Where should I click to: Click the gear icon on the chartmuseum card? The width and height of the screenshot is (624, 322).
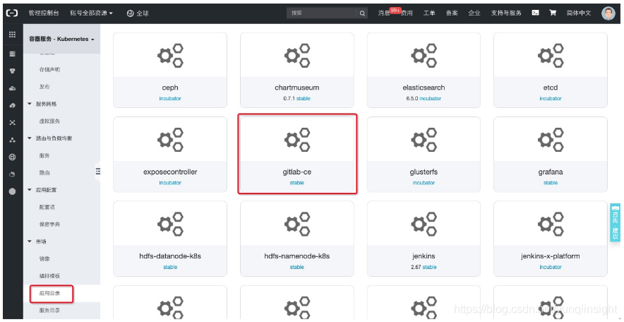click(x=297, y=55)
